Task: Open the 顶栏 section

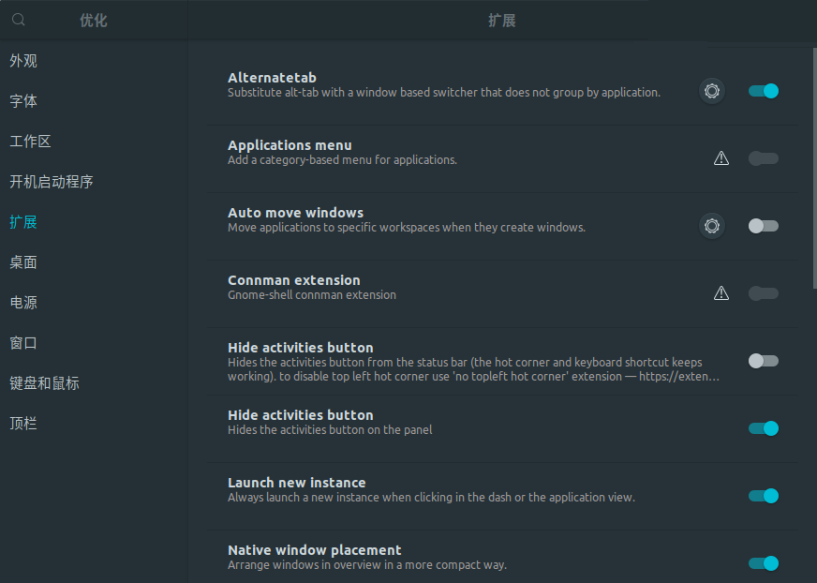Action: (x=23, y=424)
